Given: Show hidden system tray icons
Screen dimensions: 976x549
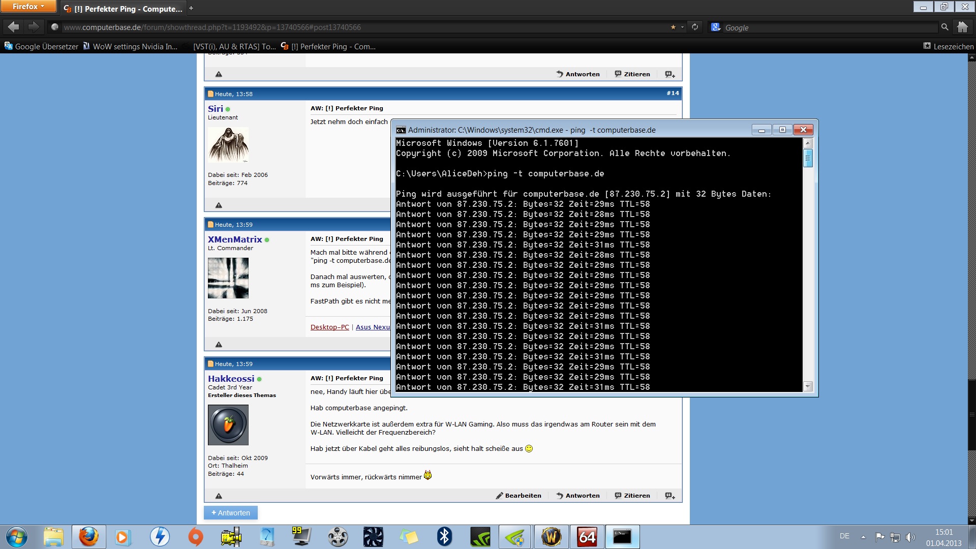Looking at the screenshot, I should click(863, 537).
